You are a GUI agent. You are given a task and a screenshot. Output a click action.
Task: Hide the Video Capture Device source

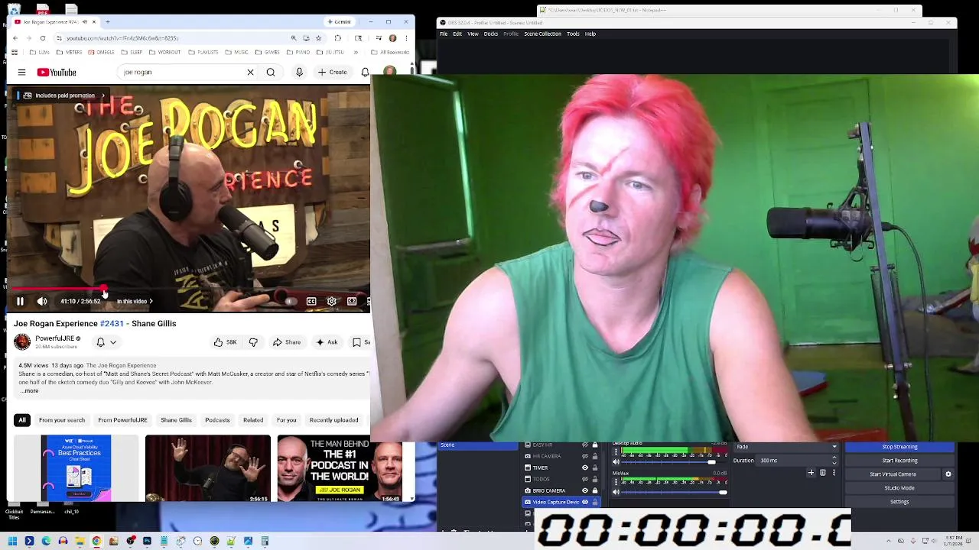[585, 502]
